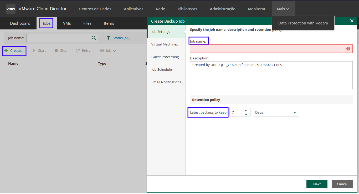The width and height of the screenshot is (359, 194).
Task: Click the Next button
Action: click(317, 184)
